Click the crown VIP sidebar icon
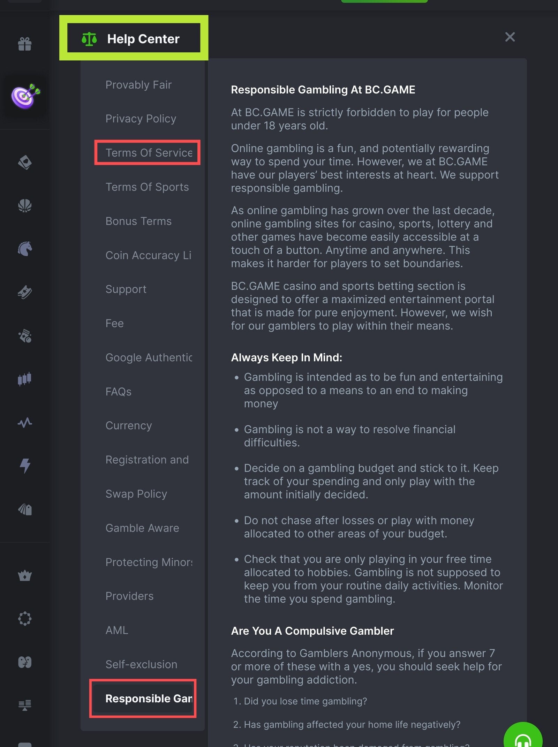Screen dimensions: 558x747 [25, 575]
